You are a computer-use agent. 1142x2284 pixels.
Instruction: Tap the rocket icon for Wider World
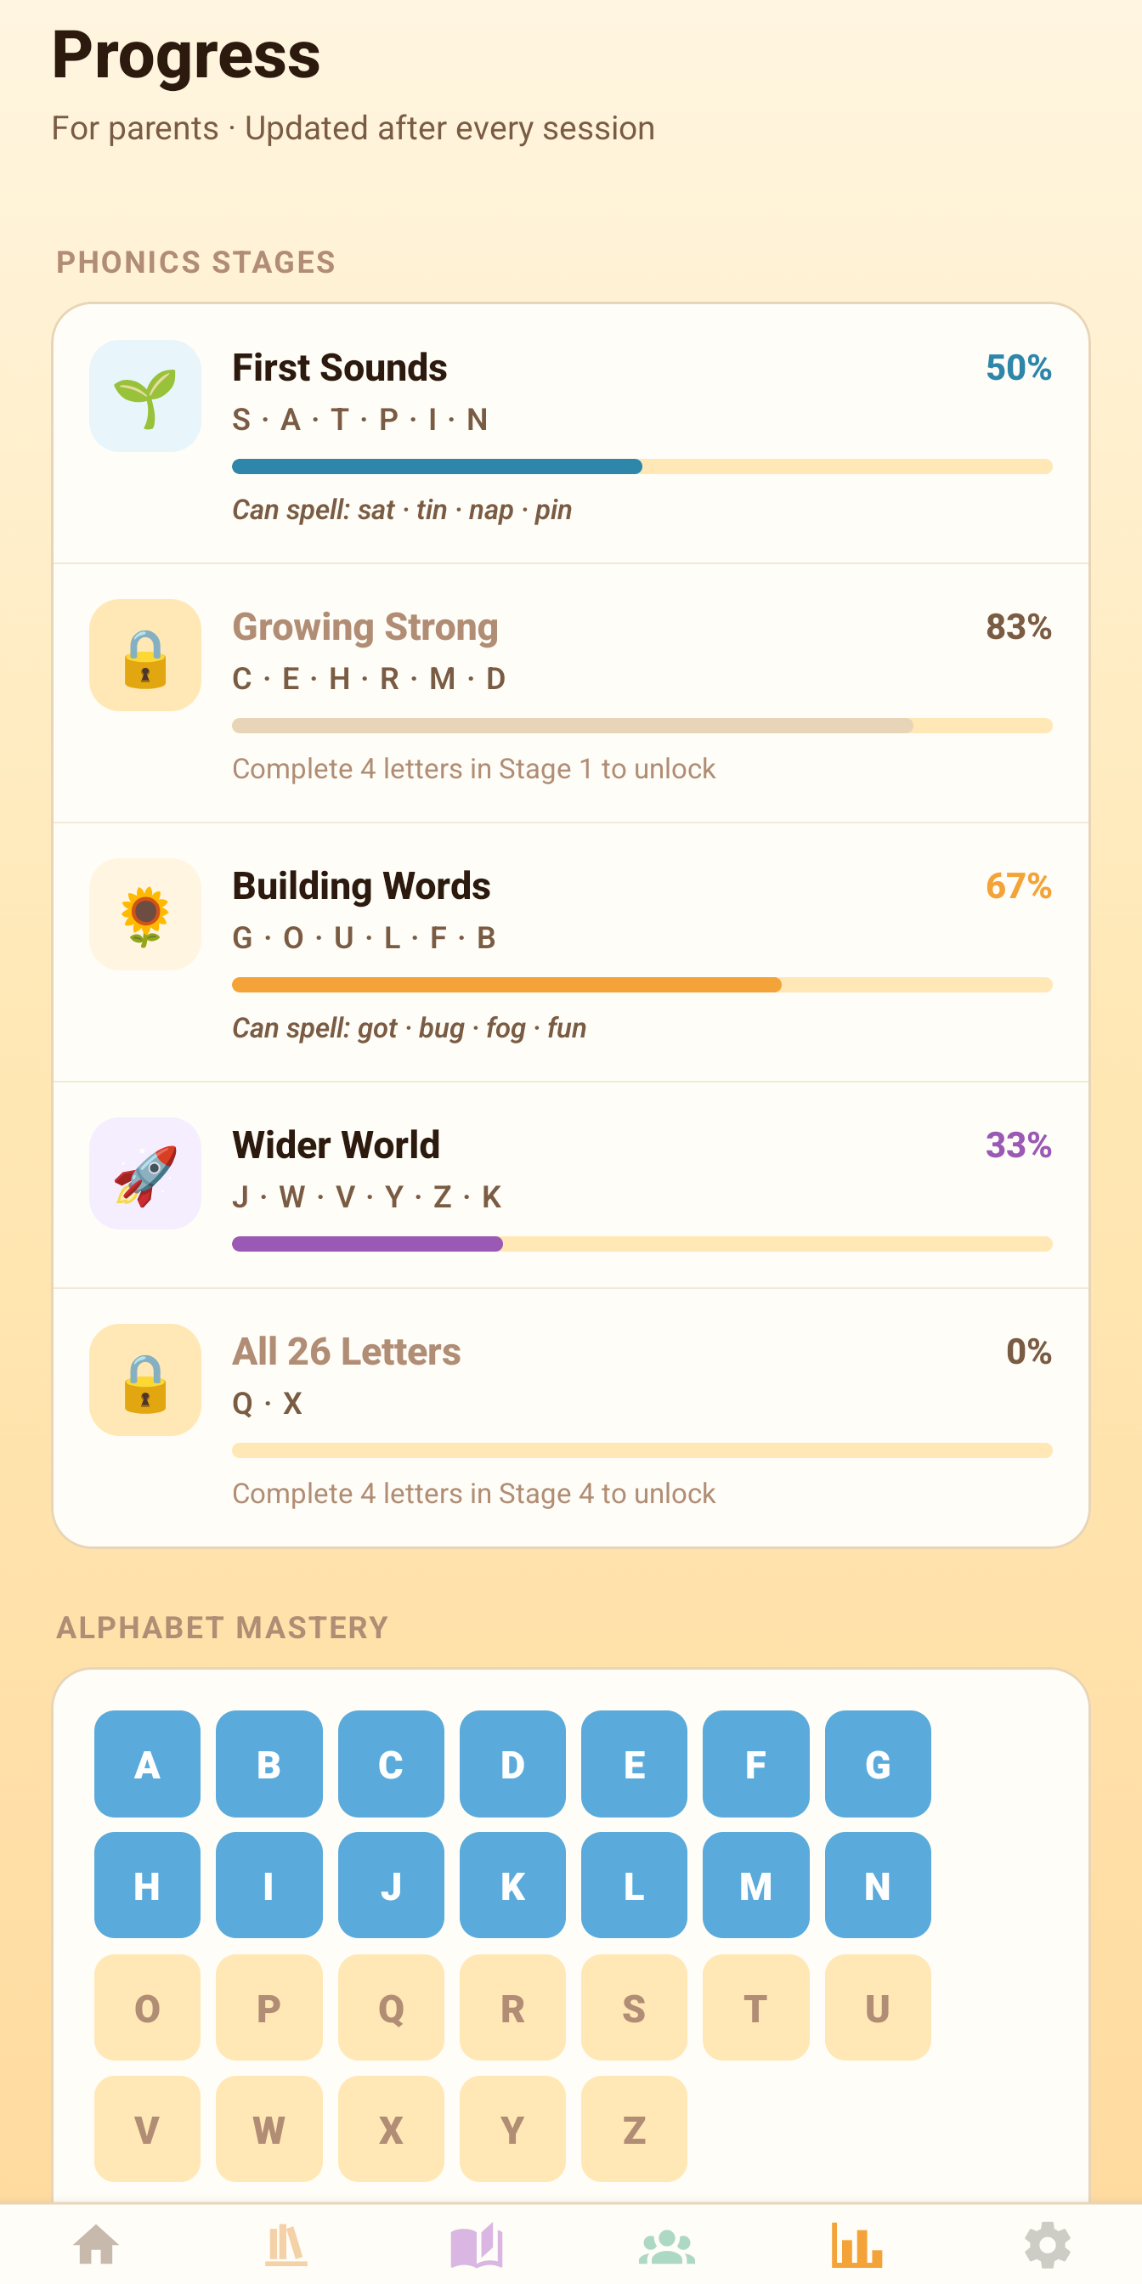pyautogui.click(x=145, y=1173)
